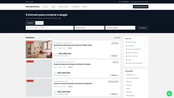
Task: Go to A imobiliária page
Action: click(75, 7)
